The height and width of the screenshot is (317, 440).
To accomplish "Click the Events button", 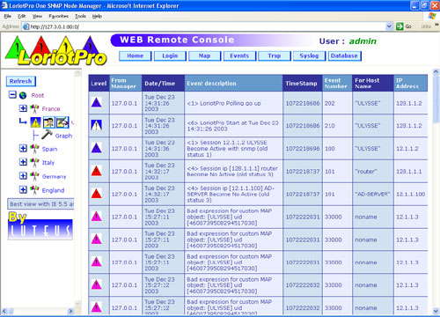I will click(239, 55).
